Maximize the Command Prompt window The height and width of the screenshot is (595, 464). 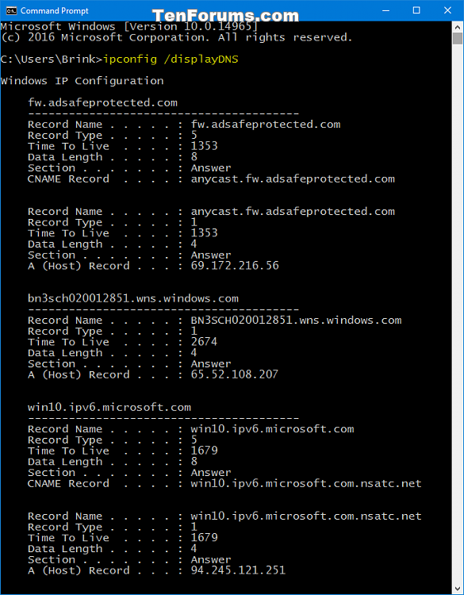tap(416, 10)
